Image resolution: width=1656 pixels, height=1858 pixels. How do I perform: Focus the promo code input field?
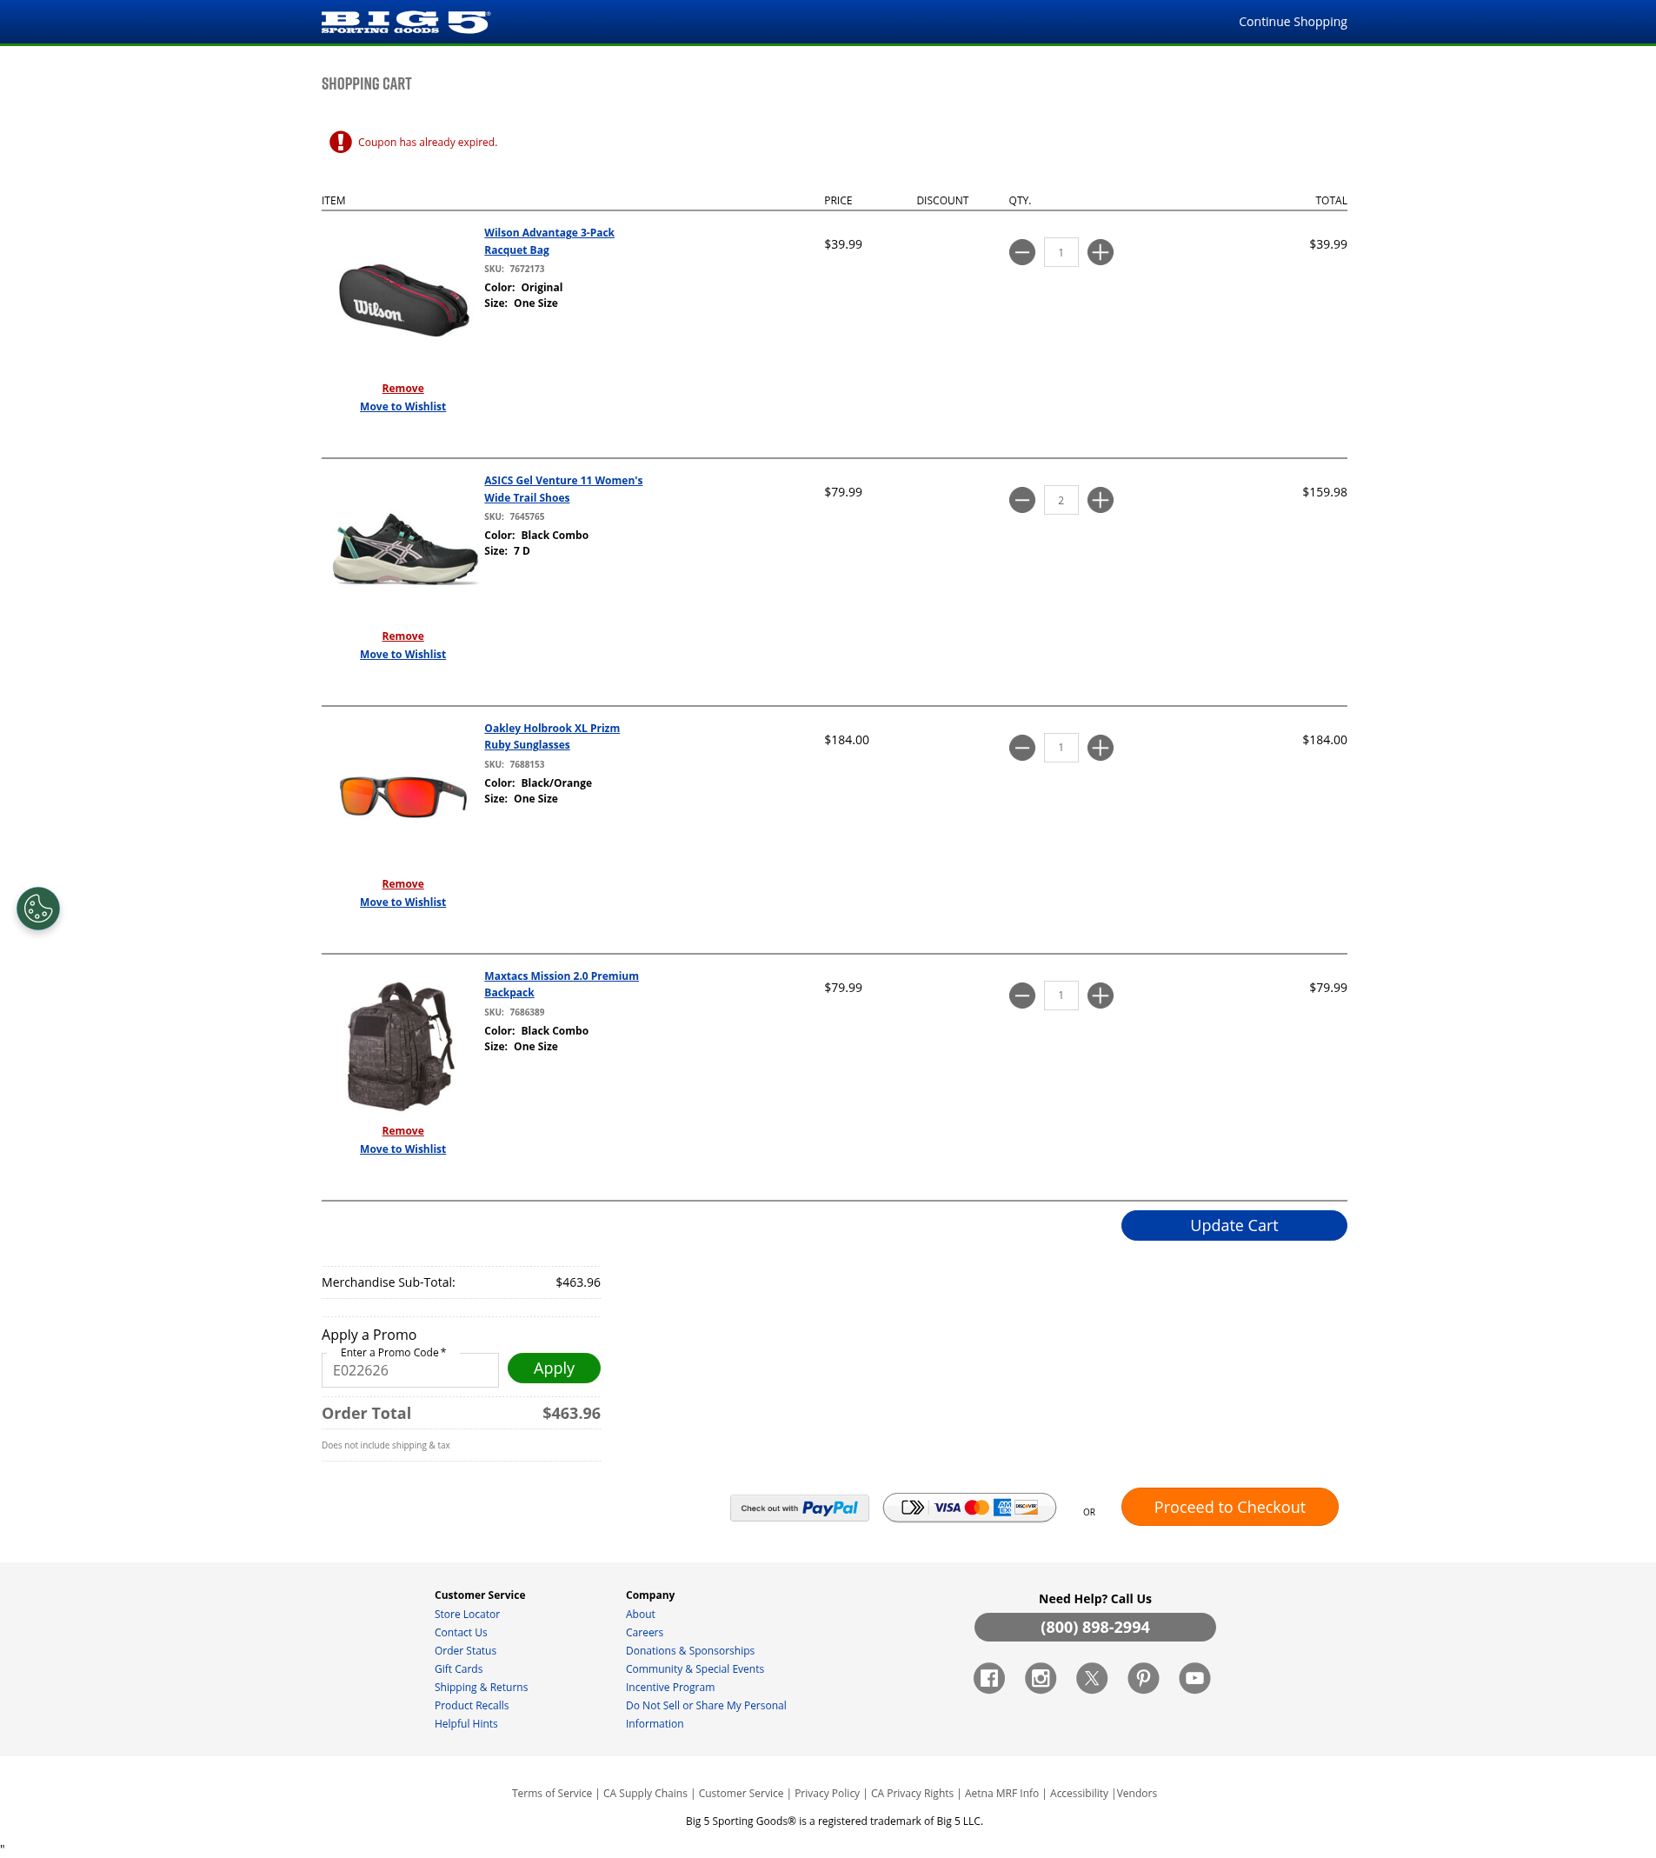tap(409, 1370)
